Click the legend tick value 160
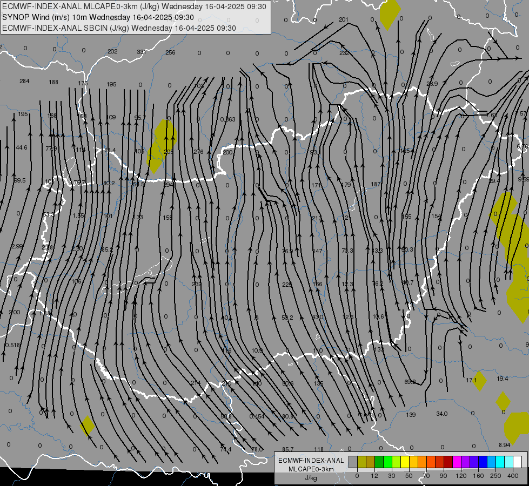 [x=478, y=476]
